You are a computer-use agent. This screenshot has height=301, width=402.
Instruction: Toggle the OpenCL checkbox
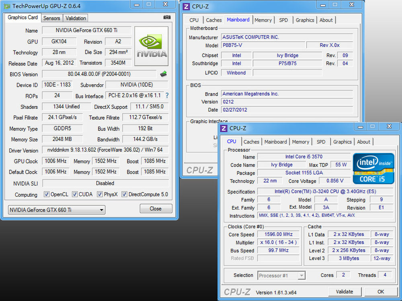(46, 194)
